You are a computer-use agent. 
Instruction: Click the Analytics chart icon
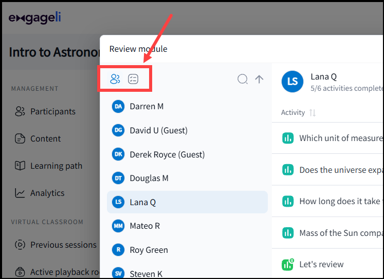[20, 193]
